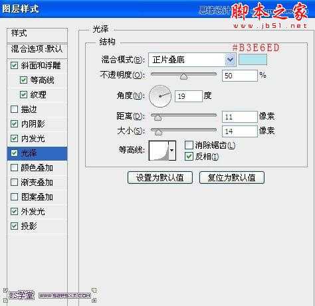This screenshot has width=315, height=306.
Task: Select the highlighted 光泽 style entry
Action: pyautogui.click(x=37, y=153)
